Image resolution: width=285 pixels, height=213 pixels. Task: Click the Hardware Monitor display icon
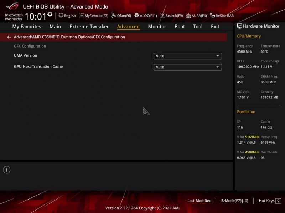[x=239, y=26]
